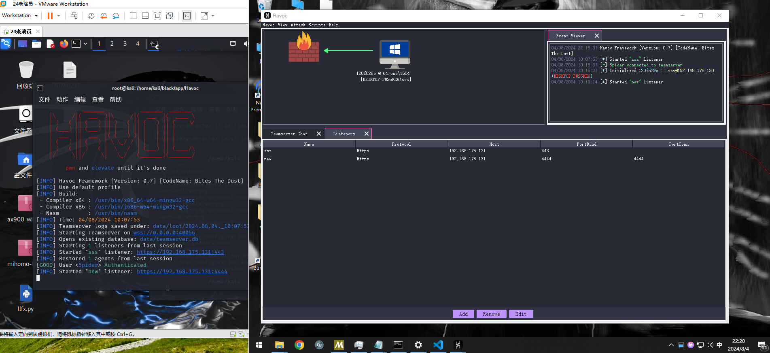Pause the VM with the orange pause icon
770x353 pixels.
tap(50, 16)
